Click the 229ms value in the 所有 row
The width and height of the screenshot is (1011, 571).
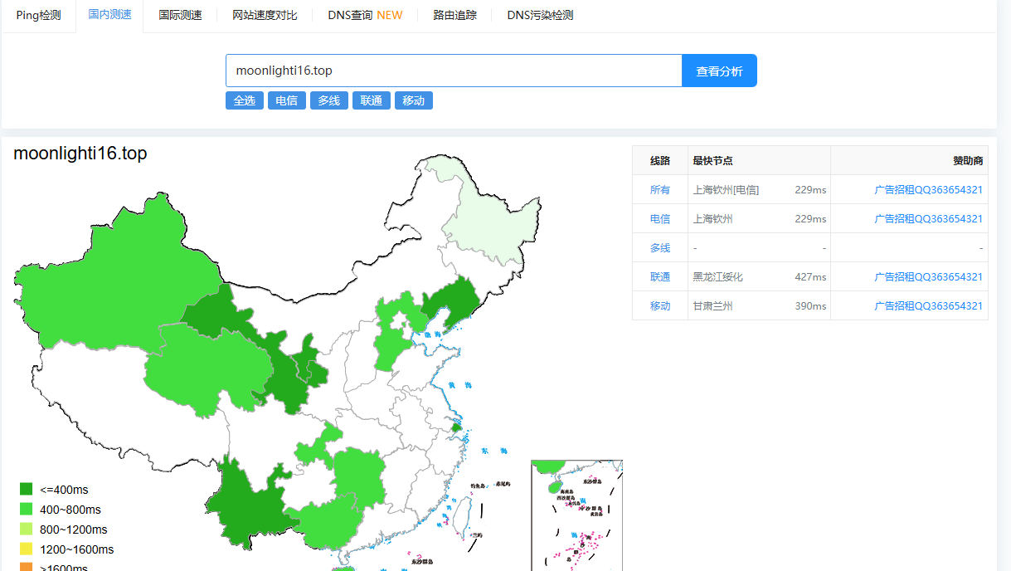[810, 190]
